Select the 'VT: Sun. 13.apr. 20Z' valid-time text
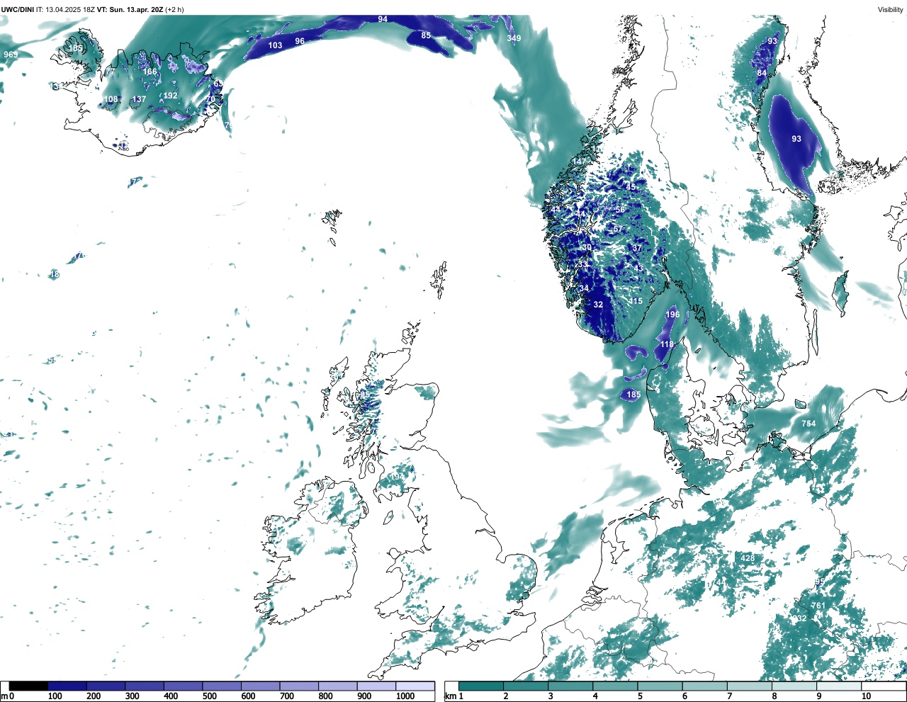The height and width of the screenshot is (702, 907). tap(130, 9)
